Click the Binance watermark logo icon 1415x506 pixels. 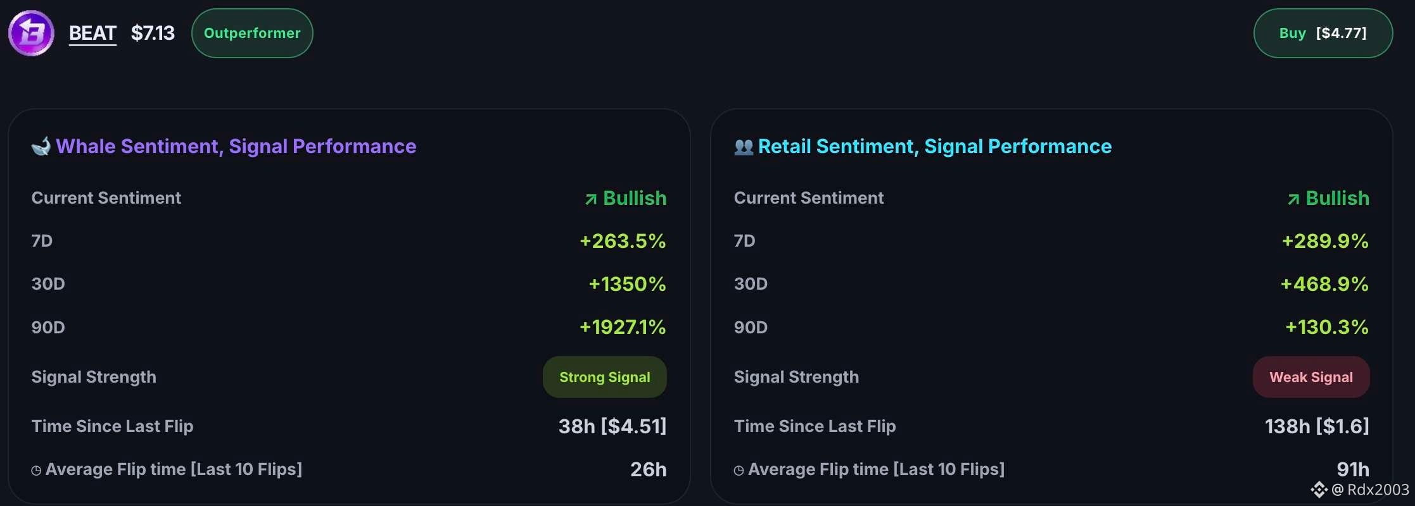(1319, 490)
